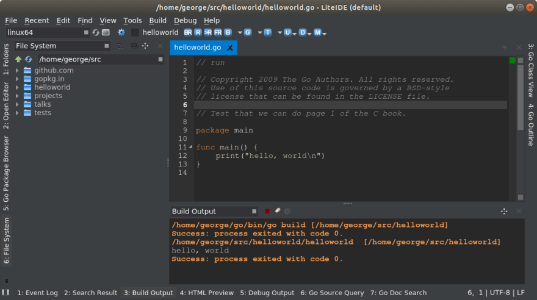Stop the process with the red square
Image resolution: width=537 pixels, height=300 pixels.
pos(267,212)
